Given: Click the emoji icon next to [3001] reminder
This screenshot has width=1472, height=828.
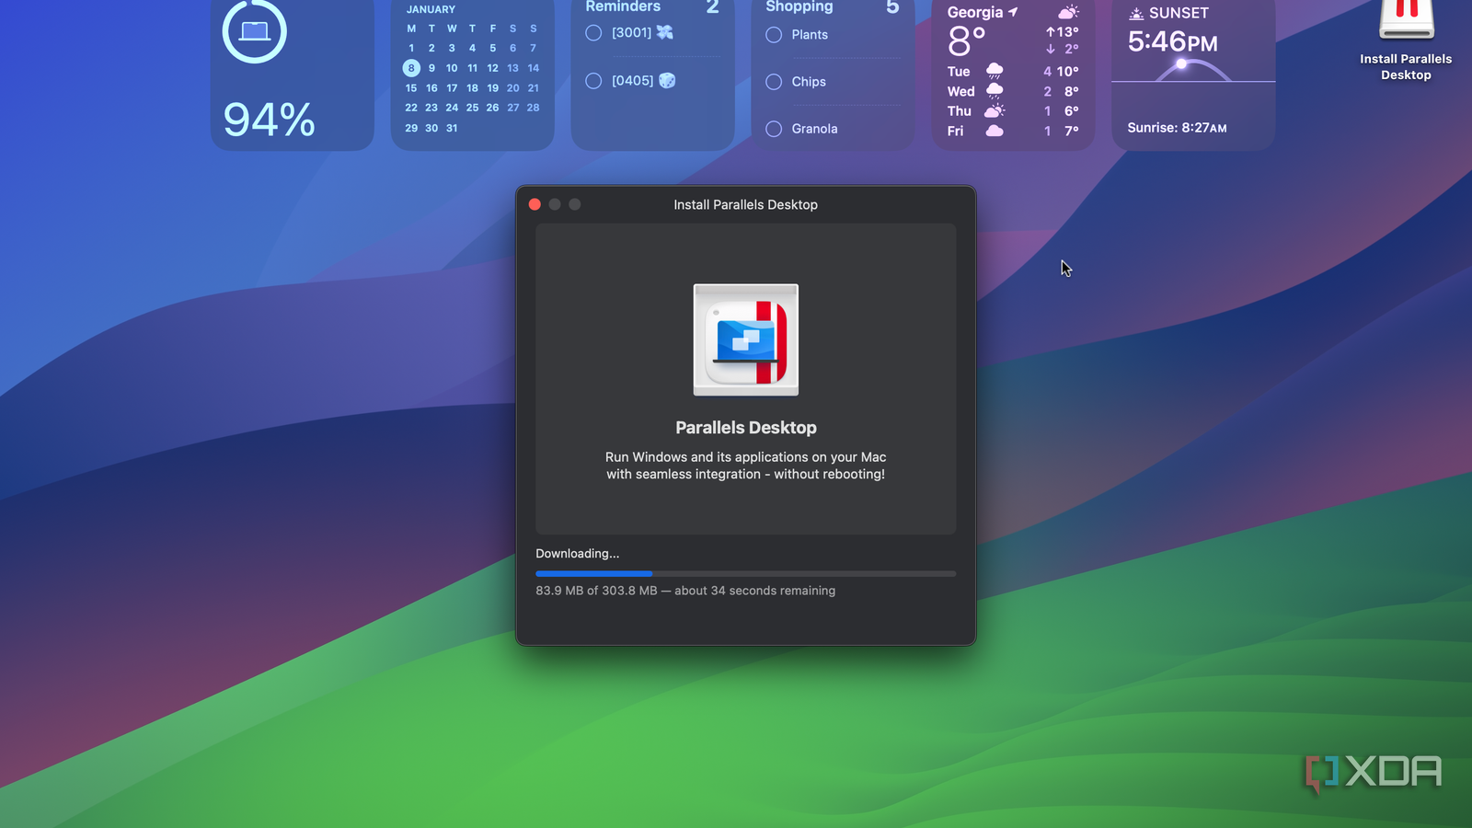Looking at the screenshot, I should (664, 32).
